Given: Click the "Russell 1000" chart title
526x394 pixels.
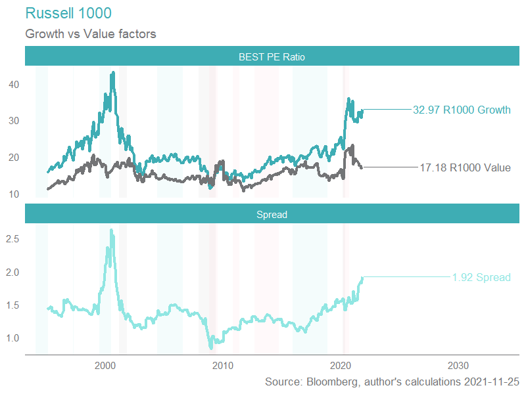Looking at the screenshot, I should [68, 13].
